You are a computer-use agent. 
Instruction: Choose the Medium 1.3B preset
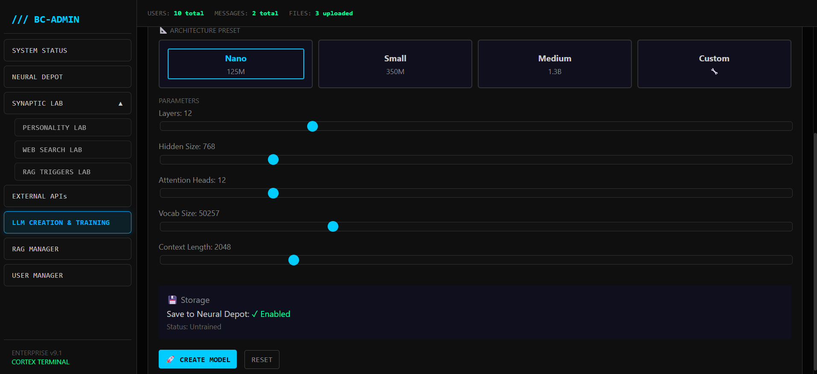[554, 64]
